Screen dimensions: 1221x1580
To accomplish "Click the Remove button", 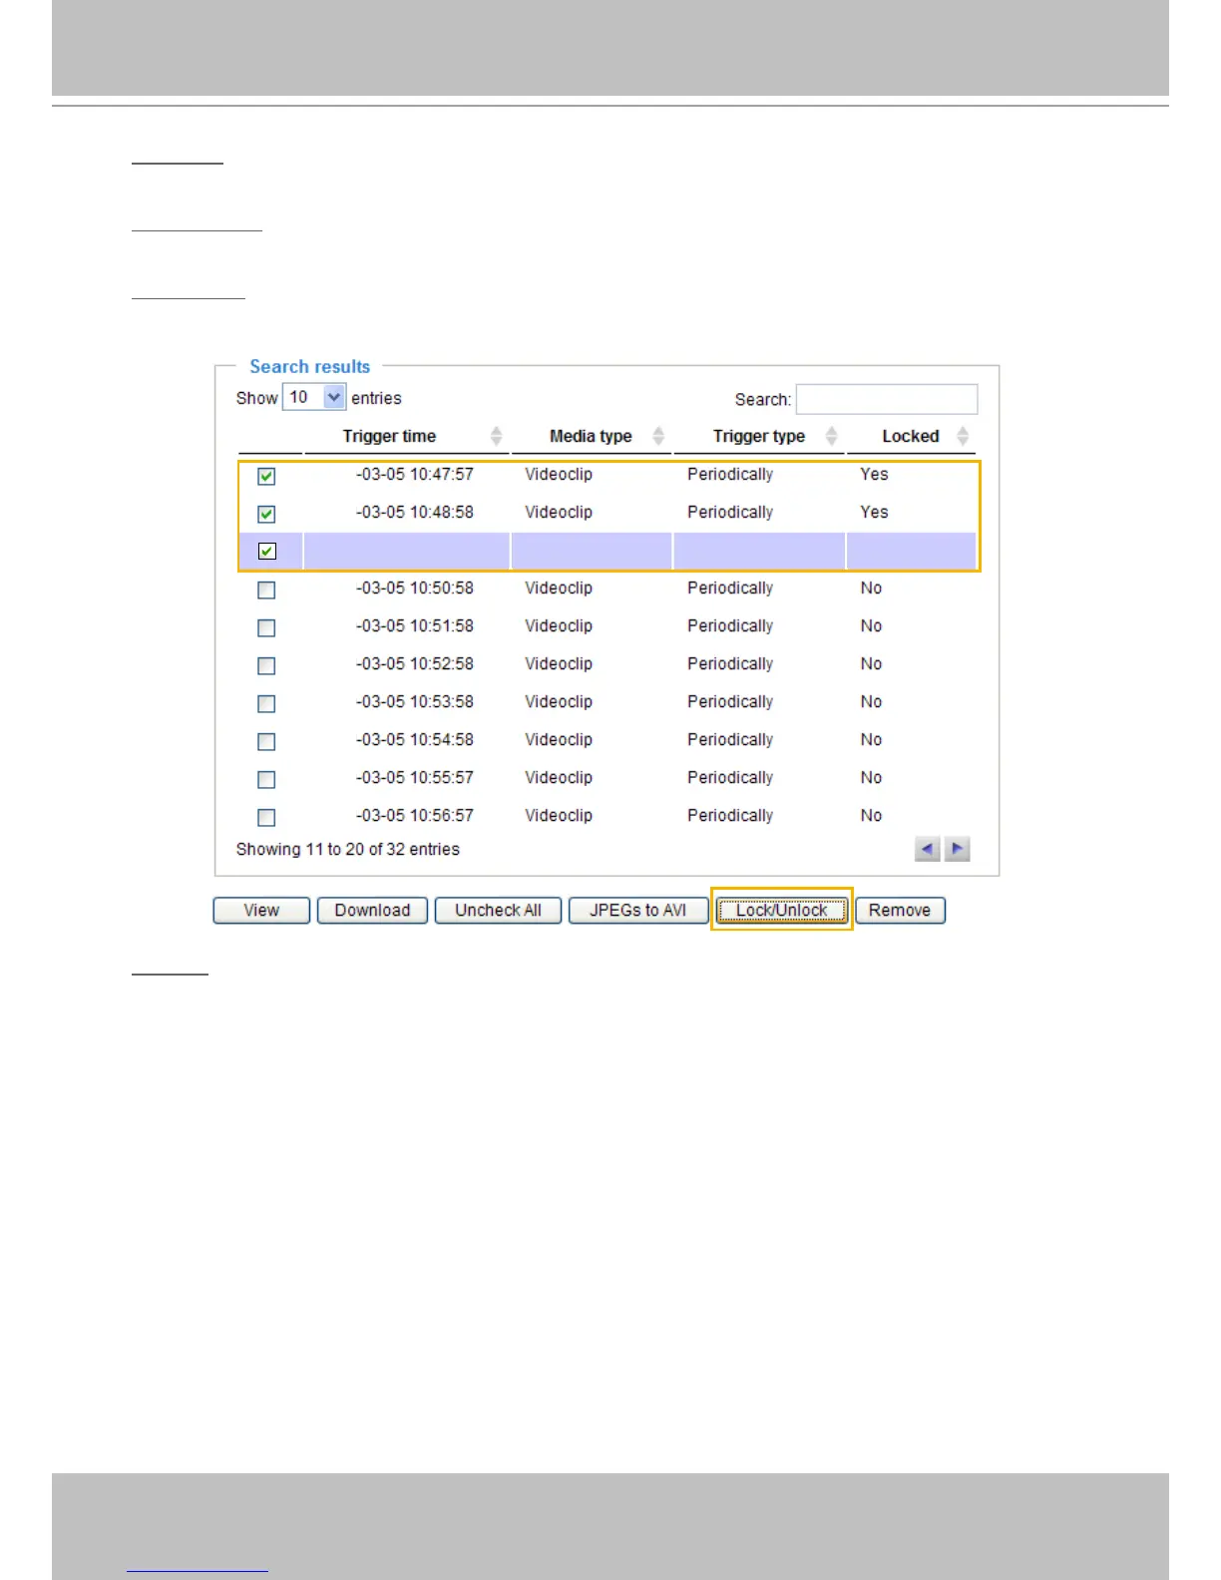I will [900, 910].
